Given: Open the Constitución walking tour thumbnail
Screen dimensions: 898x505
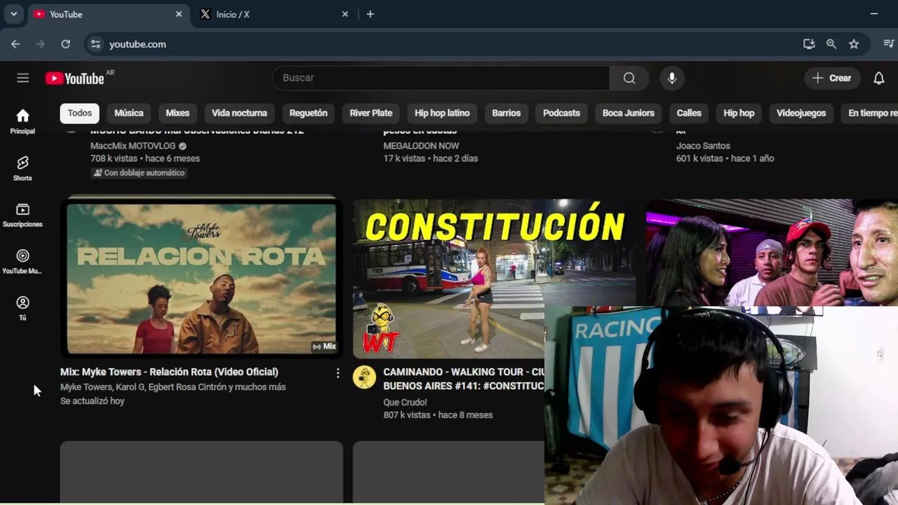Looking at the screenshot, I should coord(494,278).
